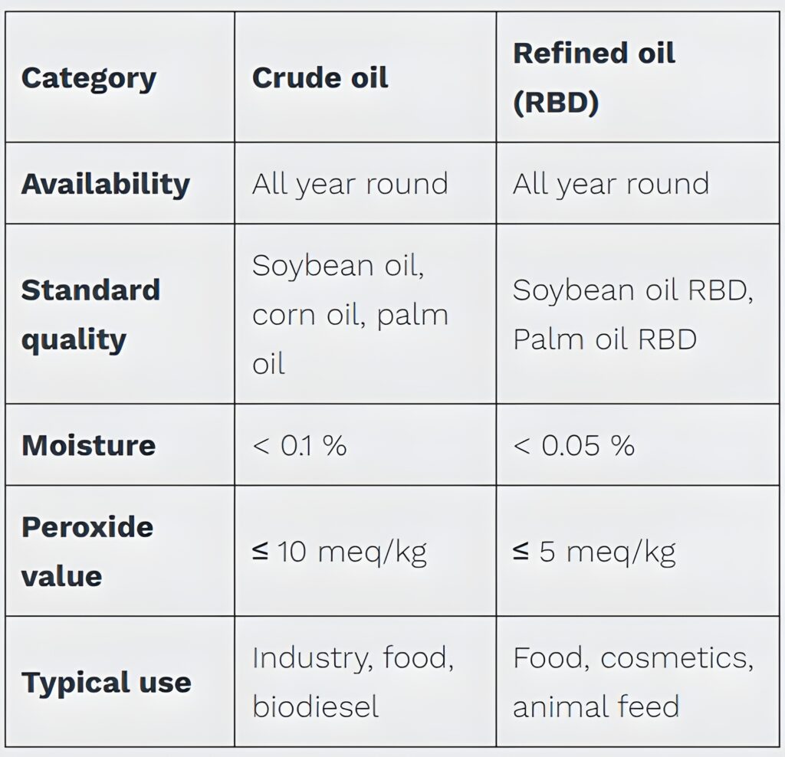Viewport: 785px width, 757px height.
Task: Click the Palm oil RBD text
Action: point(605,339)
